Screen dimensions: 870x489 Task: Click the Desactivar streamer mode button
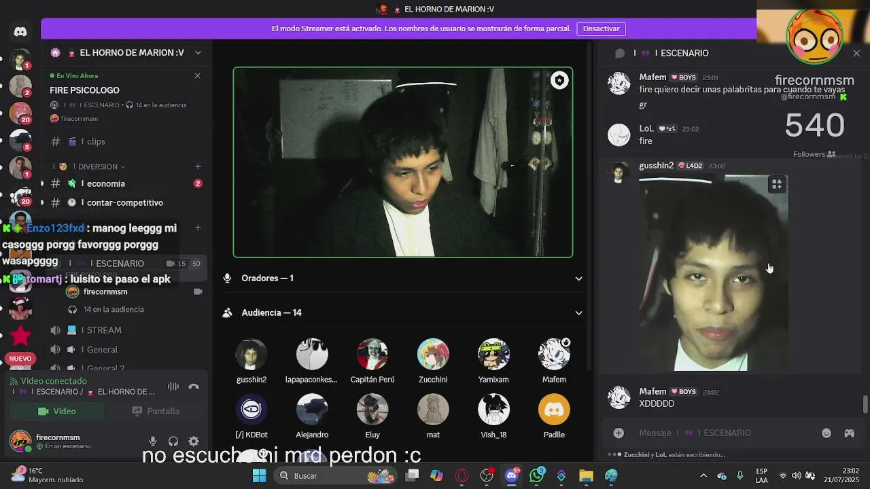click(x=601, y=29)
